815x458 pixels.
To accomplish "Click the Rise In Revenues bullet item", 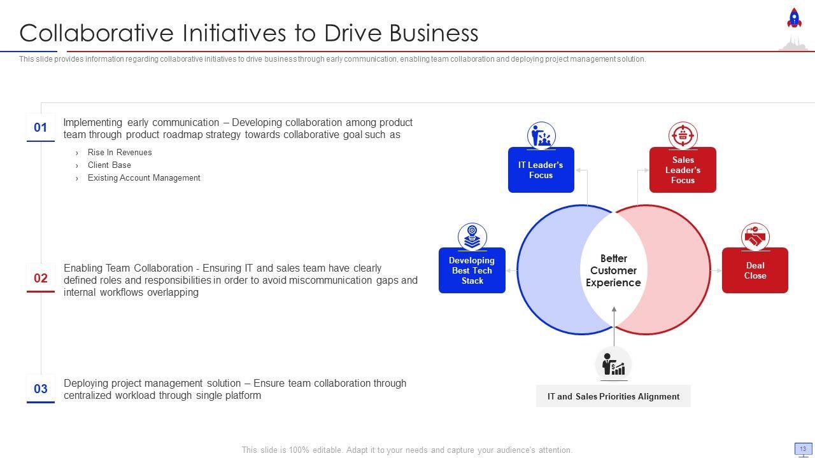I will click(120, 153).
